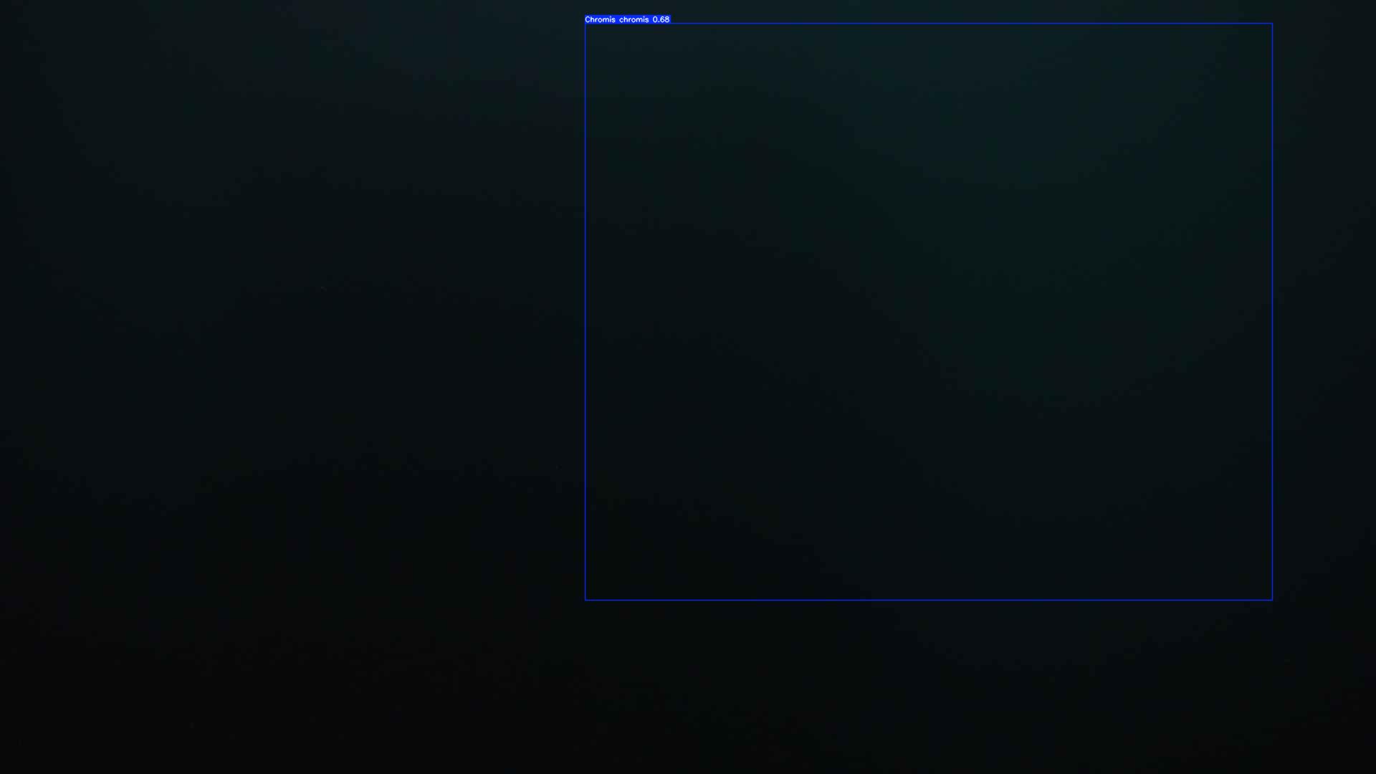Click the midpoint of the box's top edge
The width and height of the screenshot is (1376, 774).
929,24
